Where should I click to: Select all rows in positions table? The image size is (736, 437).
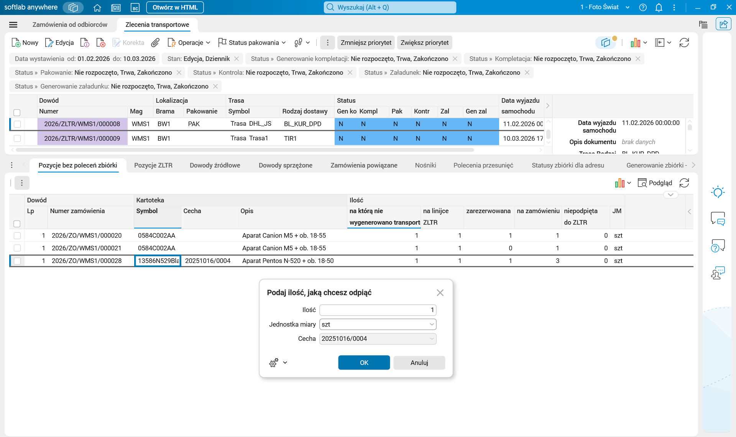pyautogui.click(x=17, y=223)
